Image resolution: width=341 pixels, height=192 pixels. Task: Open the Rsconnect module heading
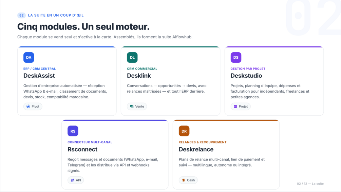82,149
